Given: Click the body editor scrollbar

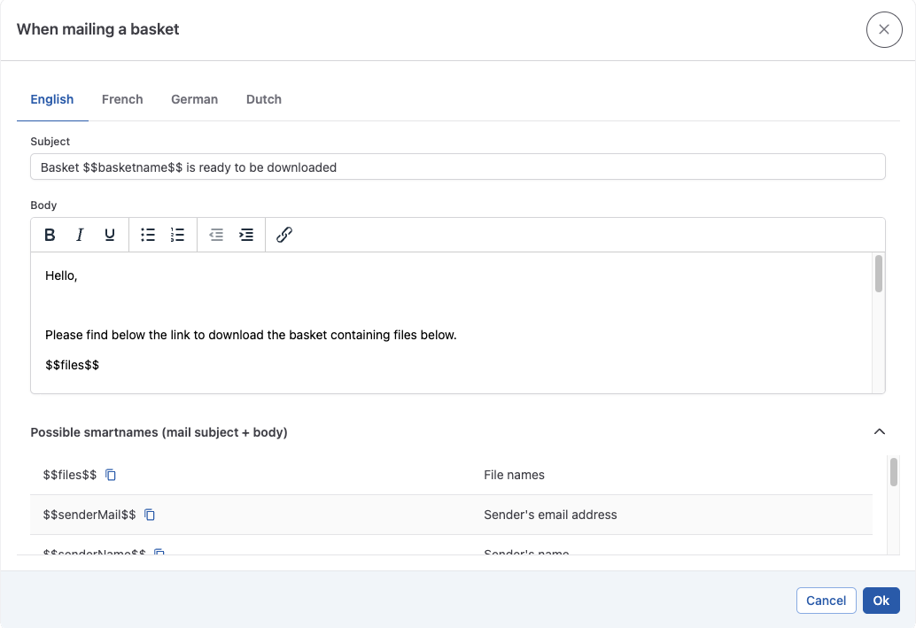Looking at the screenshot, I should (x=878, y=275).
